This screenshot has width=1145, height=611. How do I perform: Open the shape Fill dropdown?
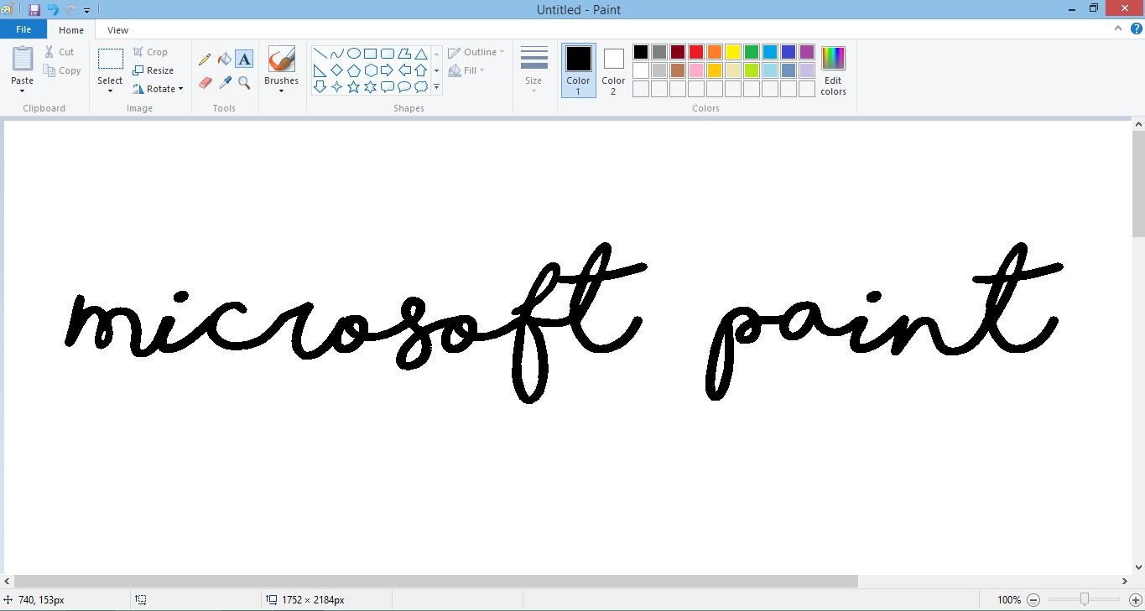click(x=467, y=70)
